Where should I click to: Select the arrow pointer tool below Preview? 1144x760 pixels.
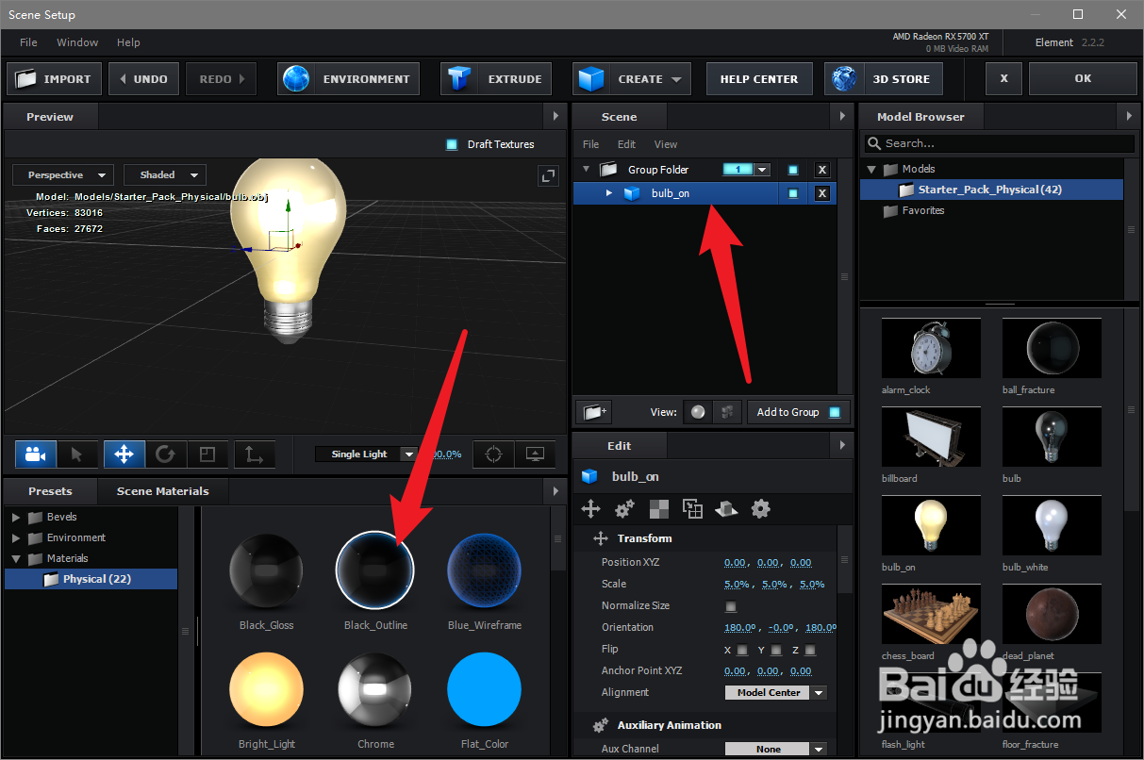click(77, 454)
